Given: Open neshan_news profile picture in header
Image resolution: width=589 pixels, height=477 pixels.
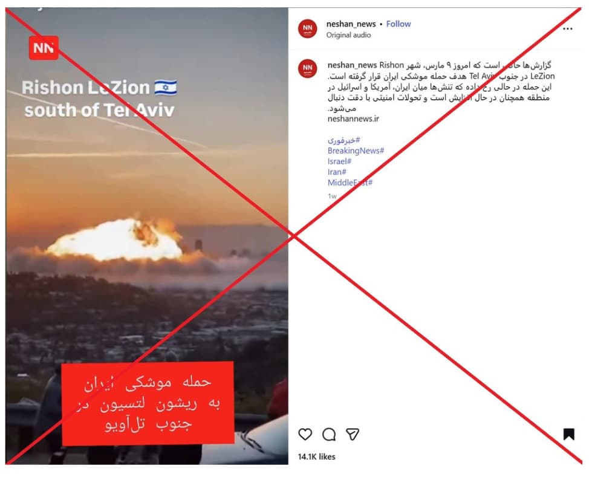Looking at the screenshot, I should [308, 28].
